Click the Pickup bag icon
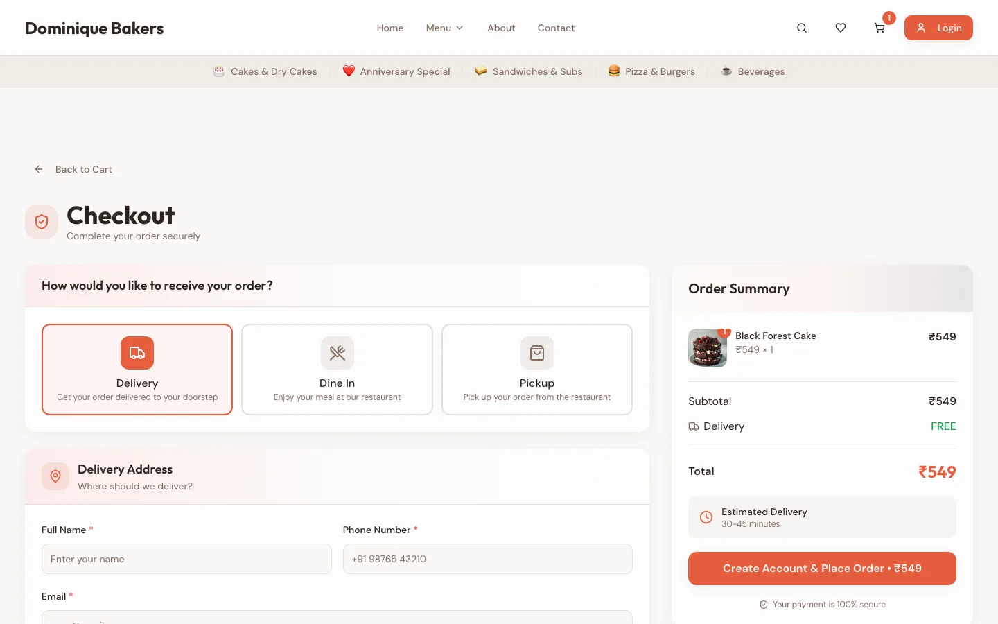The image size is (998, 624). point(537,353)
